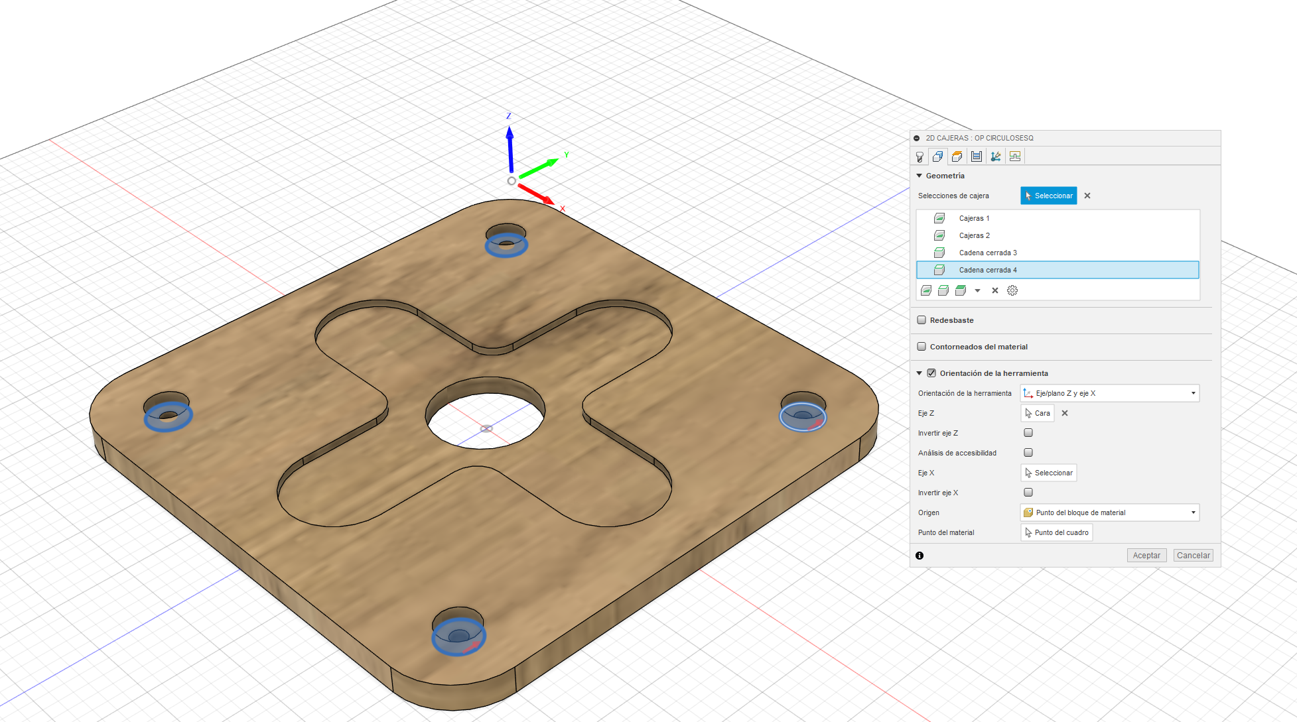Click the origin point of the axis triad
Screen dimensions: 1297x722
coord(512,181)
